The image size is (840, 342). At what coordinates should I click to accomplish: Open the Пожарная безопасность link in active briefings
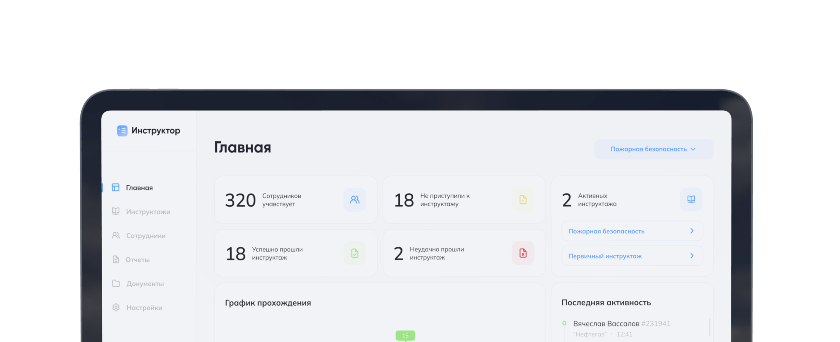(x=632, y=231)
